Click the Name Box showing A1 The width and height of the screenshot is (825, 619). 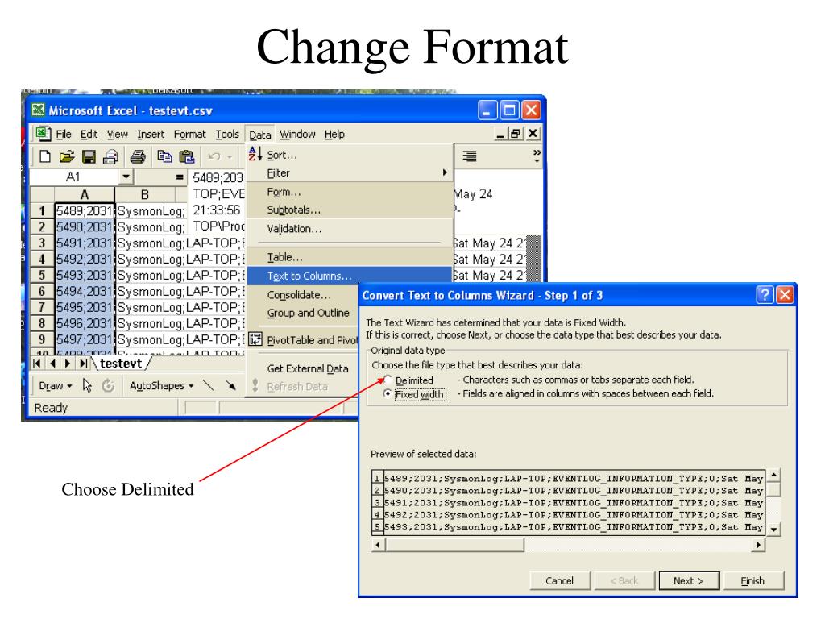(73, 177)
